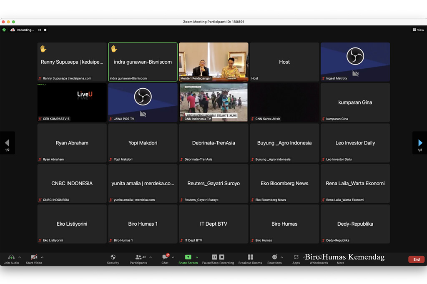Click JAWA POS TV camera-off icon
Image resolution: width=427 pixels, height=284 pixels.
(143, 114)
